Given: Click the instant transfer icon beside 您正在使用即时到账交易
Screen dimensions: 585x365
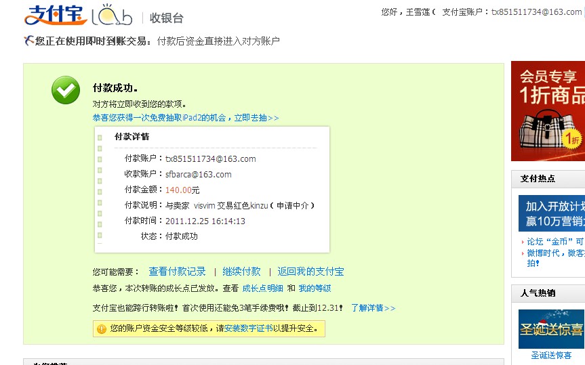Looking at the screenshot, I should pyautogui.click(x=28, y=41).
